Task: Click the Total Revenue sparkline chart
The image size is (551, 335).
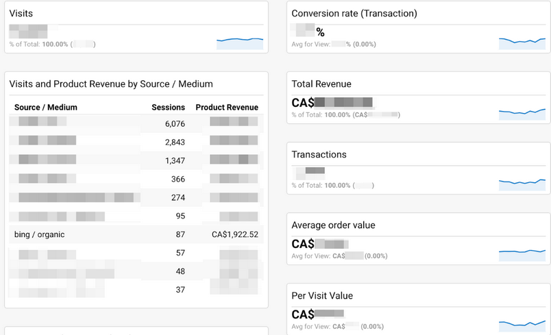Action: click(x=522, y=113)
